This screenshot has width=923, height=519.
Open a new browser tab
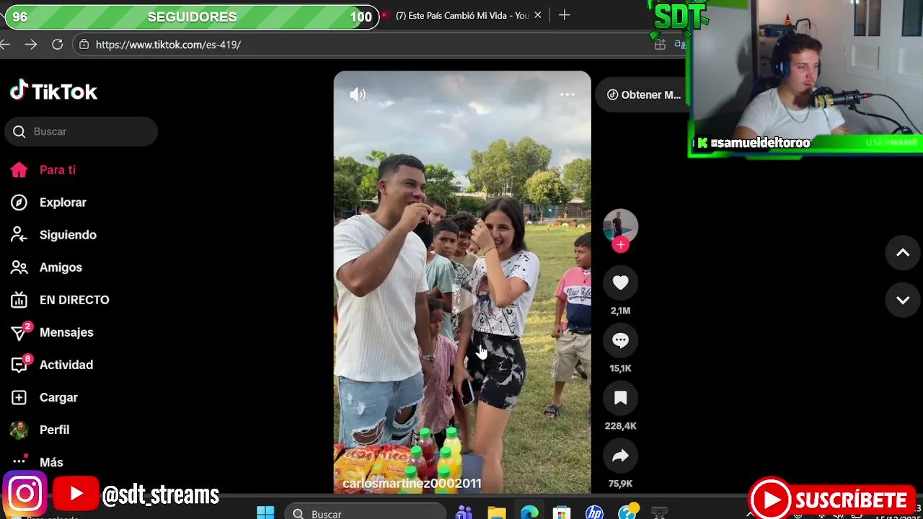[564, 15]
